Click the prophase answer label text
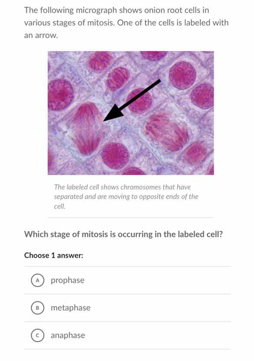Screen dimensions: 254x361 click(67, 280)
